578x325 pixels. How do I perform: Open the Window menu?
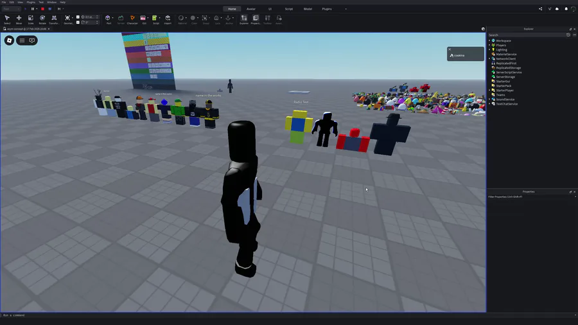click(x=51, y=2)
